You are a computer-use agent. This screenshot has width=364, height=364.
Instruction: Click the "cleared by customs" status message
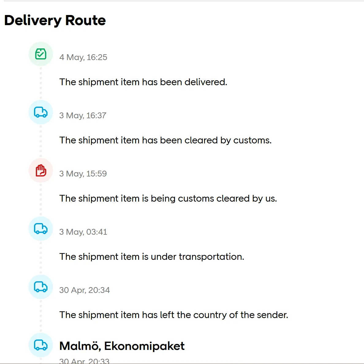(165, 140)
